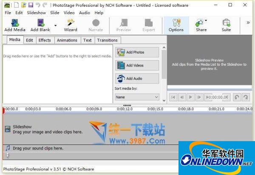The width and height of the screenshot is (255, 175).
Task: Click the step back frame button
Action: pyautogui.click(x=182, y=97)
